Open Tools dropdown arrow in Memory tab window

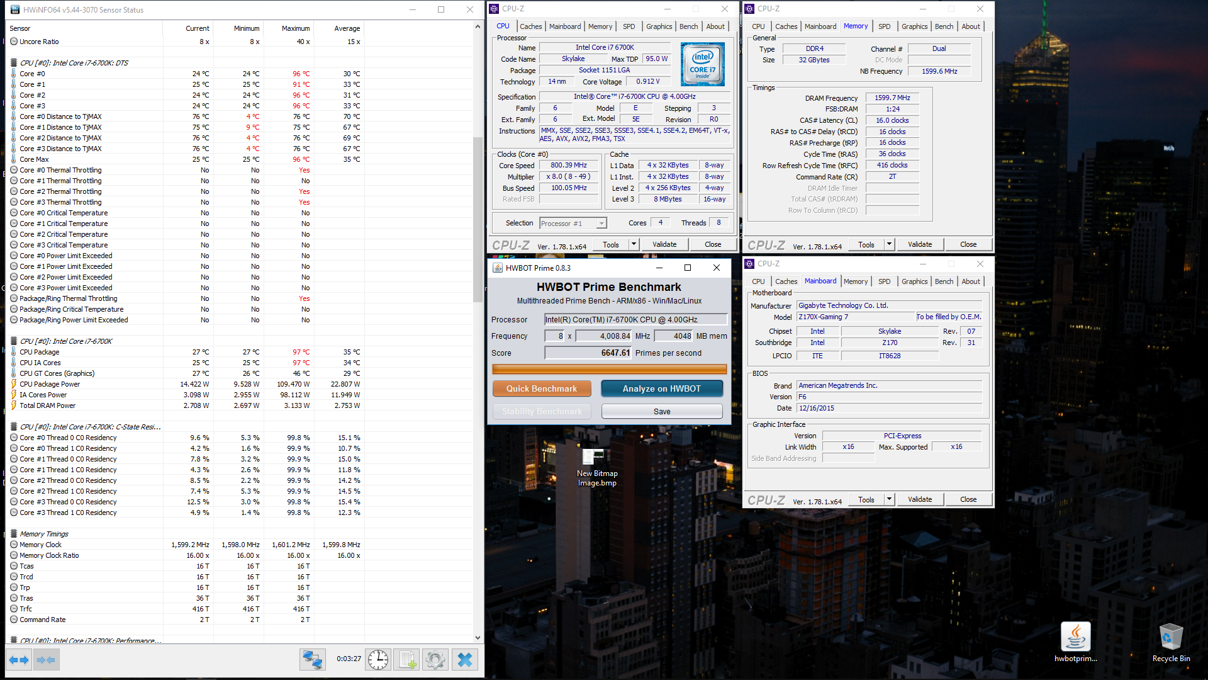(x=889, y=244)
